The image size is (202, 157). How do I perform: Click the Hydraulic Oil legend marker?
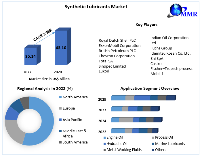105,144
